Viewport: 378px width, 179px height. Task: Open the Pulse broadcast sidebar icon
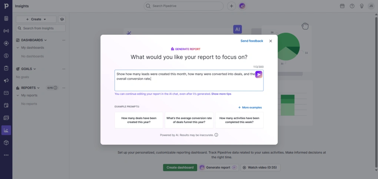point(6,31)
